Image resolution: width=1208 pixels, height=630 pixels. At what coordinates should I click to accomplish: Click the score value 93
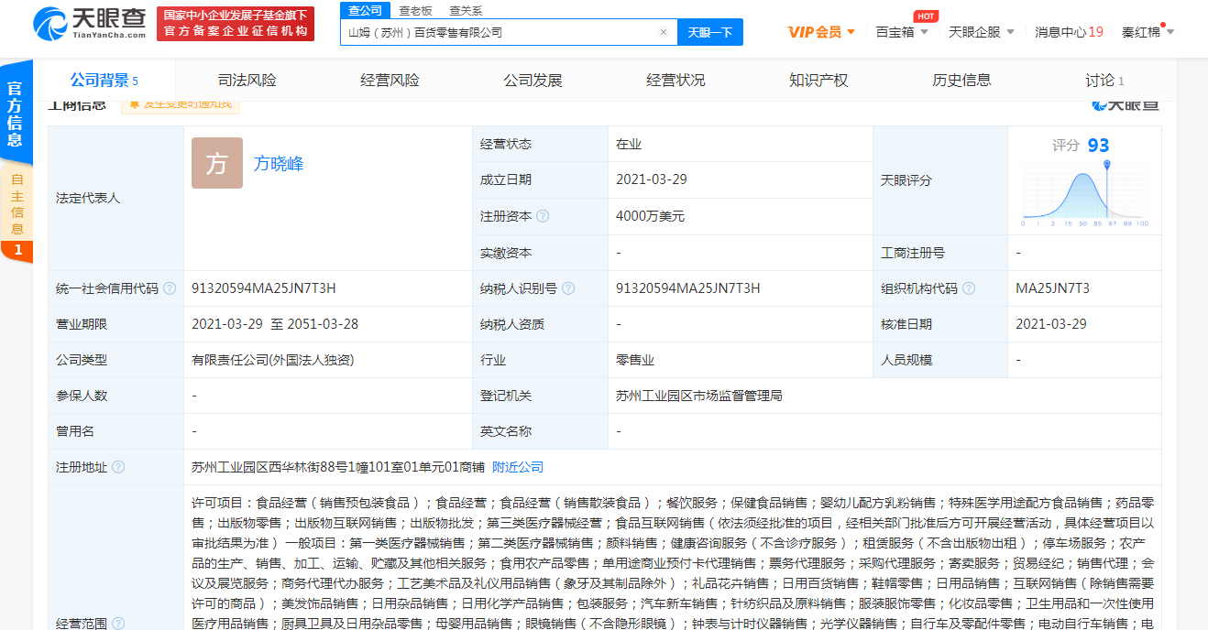[x=1098, y=146]
